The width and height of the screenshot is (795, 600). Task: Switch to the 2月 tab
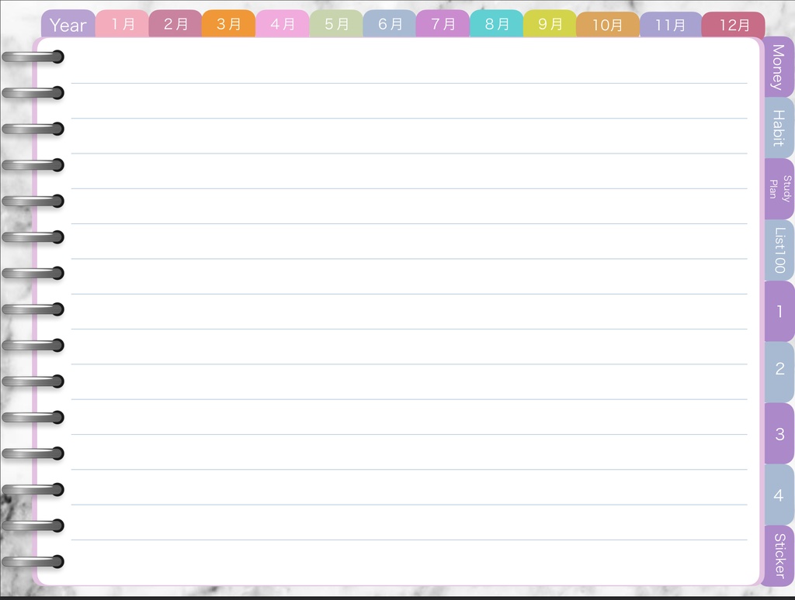(x=175, y=24)
